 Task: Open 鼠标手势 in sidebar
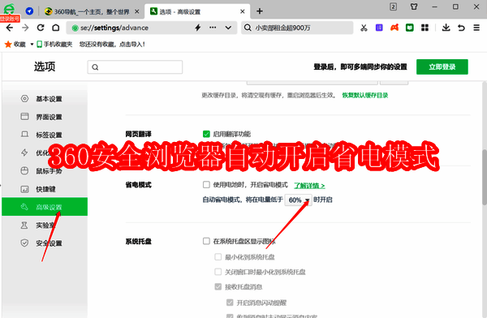click(x=45, y=171)
